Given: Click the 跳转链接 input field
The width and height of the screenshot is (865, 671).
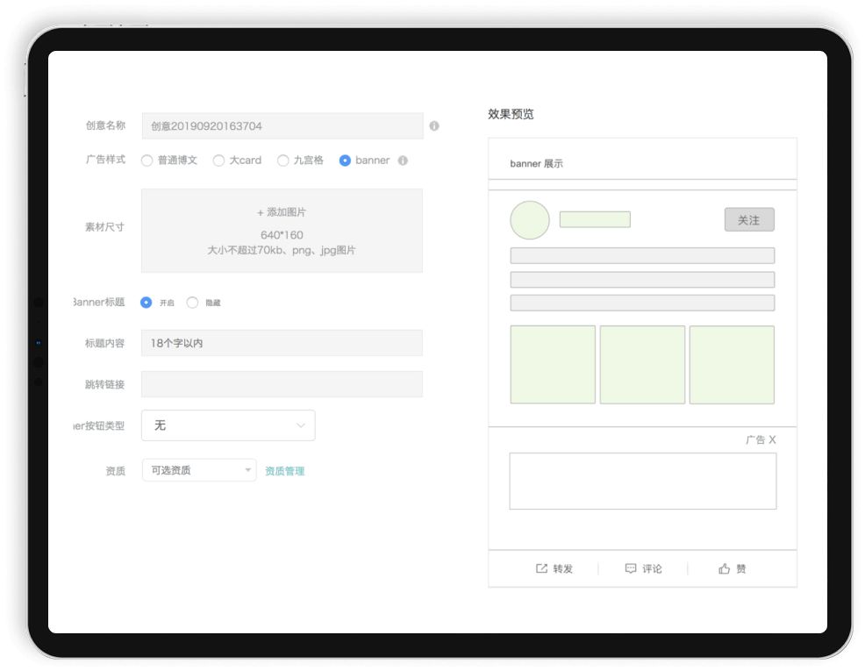Looking at the screenshot, I should pyautogui.click(x=282, y=384).
